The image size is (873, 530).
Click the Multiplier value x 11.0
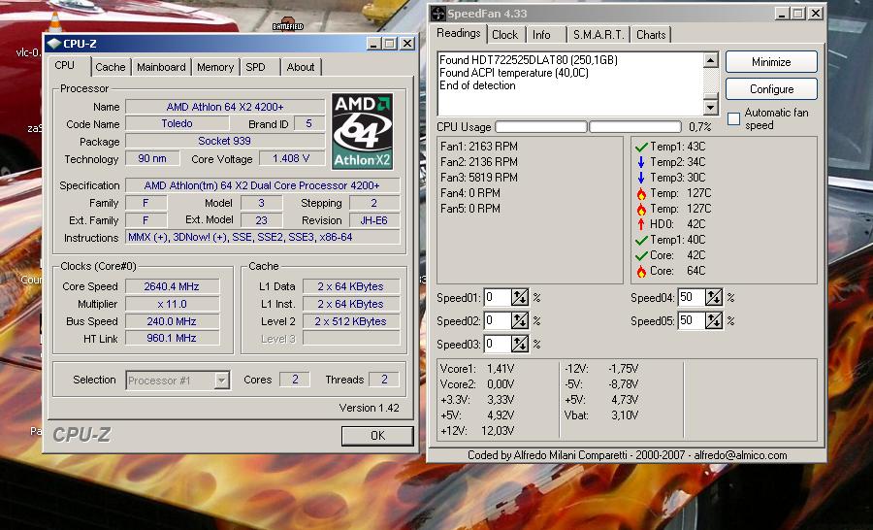click(172, 304)
